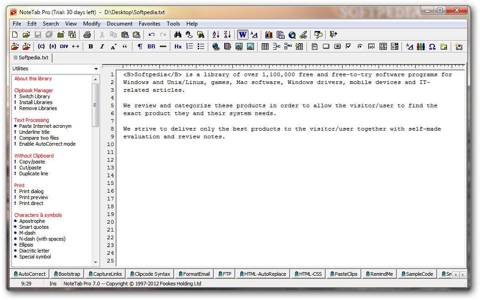Insert special character via Omega icon
This screenshot has width=480, height=300.
[x=432, y=47]
